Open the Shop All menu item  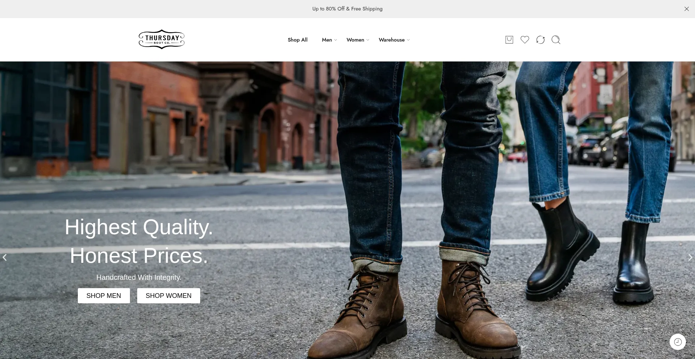pyautogui.click(x=298, y=40)
